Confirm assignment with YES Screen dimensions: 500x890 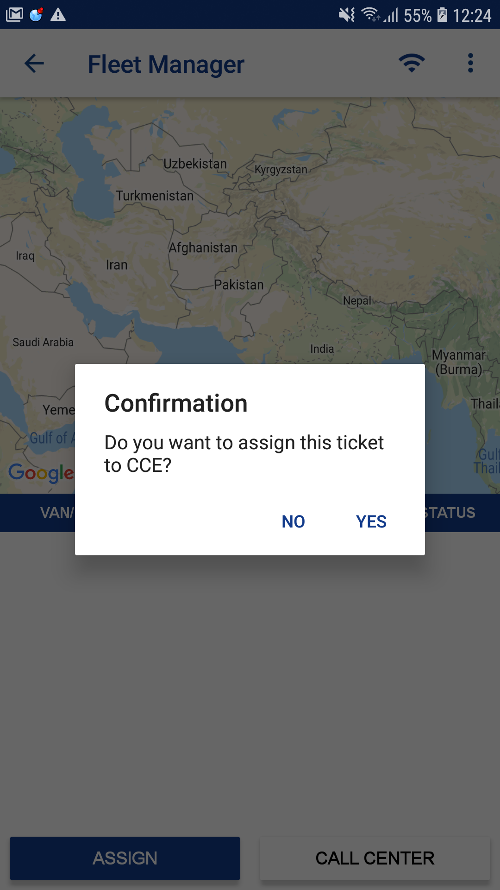tap(371, 521)
